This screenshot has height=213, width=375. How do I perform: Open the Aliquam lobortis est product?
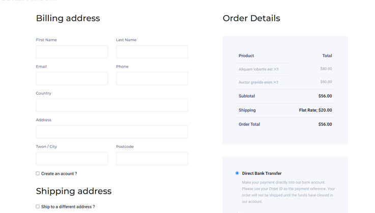coord(255,69)
